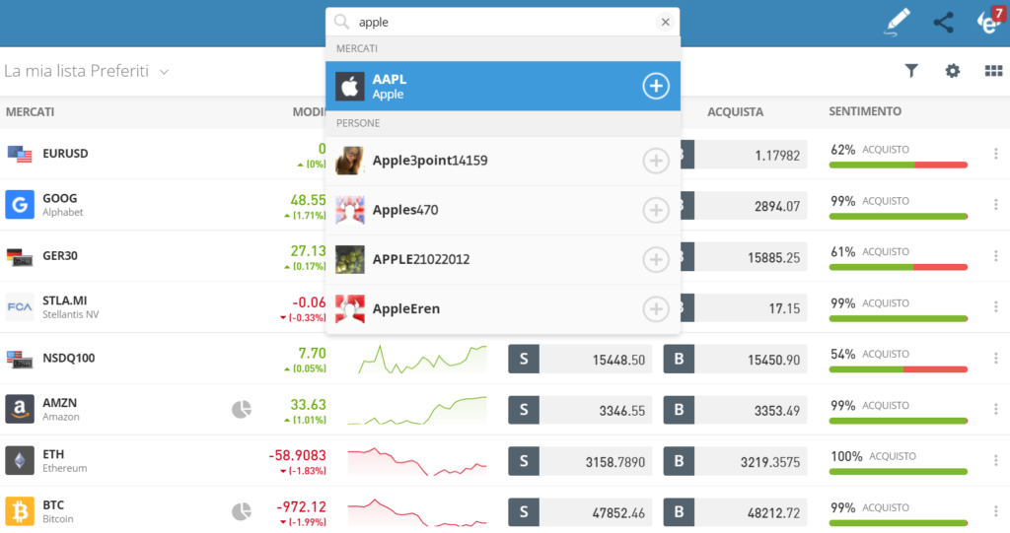The height and width of the screenshot is (533, 1010).
Task: Click the EURUSD buy price 1.17982
Action: pos(751,155)
